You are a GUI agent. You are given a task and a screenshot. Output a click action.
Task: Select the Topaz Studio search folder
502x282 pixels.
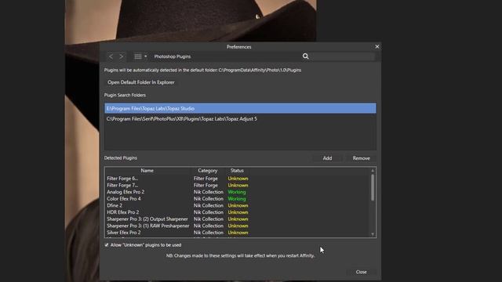pyautogui.click(x=240, y=108)
